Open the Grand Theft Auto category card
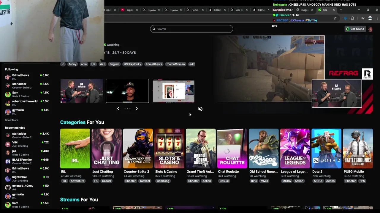This screenshot has width=380, height=213. 201,149
